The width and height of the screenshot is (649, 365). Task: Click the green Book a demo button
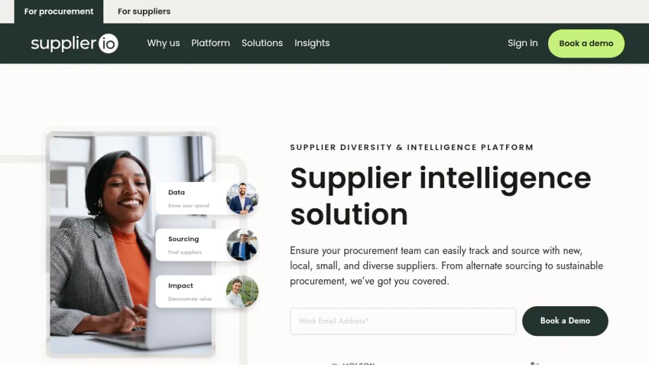click(586, 43)
